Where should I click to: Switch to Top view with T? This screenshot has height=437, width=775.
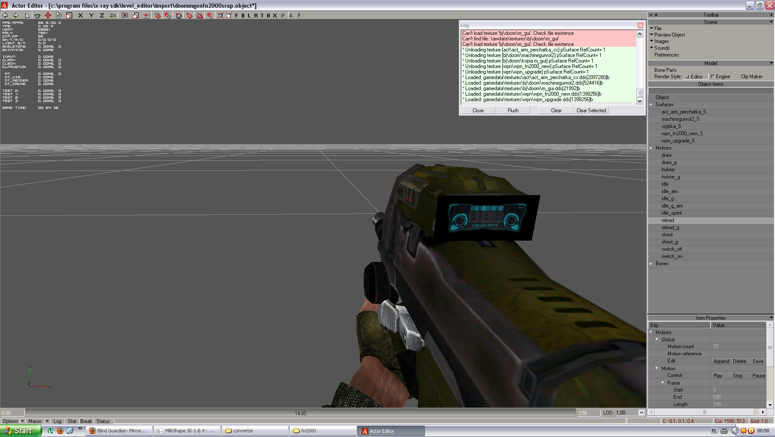262,15
